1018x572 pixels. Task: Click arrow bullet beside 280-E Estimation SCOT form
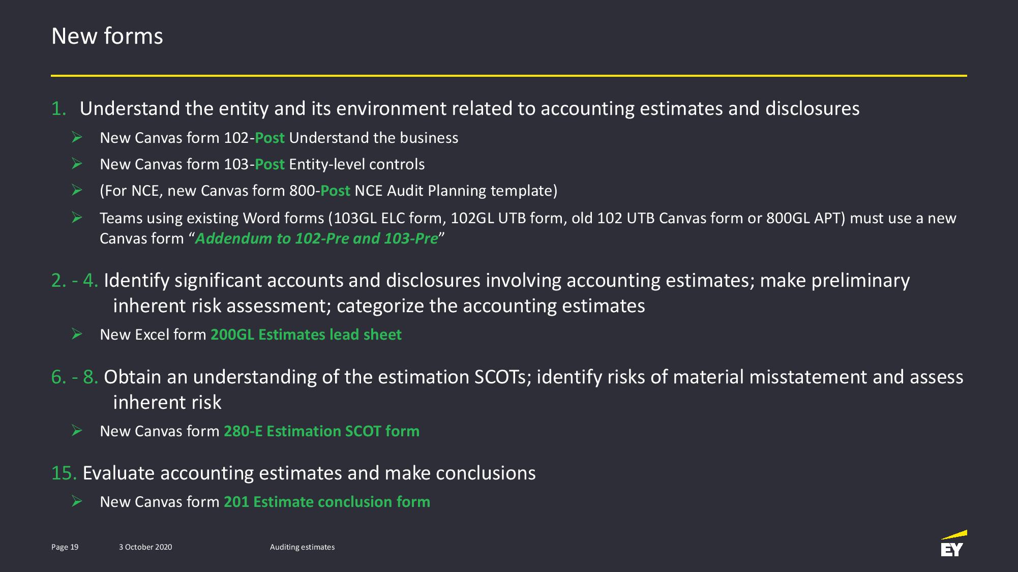coord(77,431)
